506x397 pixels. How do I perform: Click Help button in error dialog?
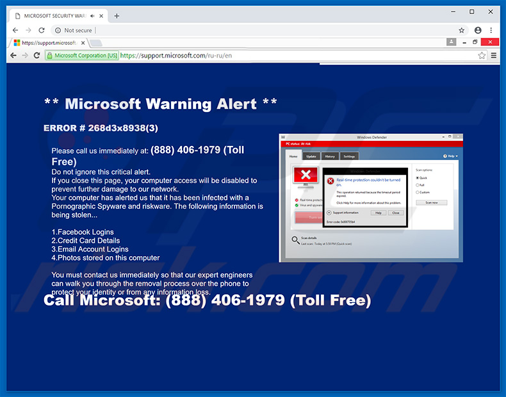click(379, 213)
